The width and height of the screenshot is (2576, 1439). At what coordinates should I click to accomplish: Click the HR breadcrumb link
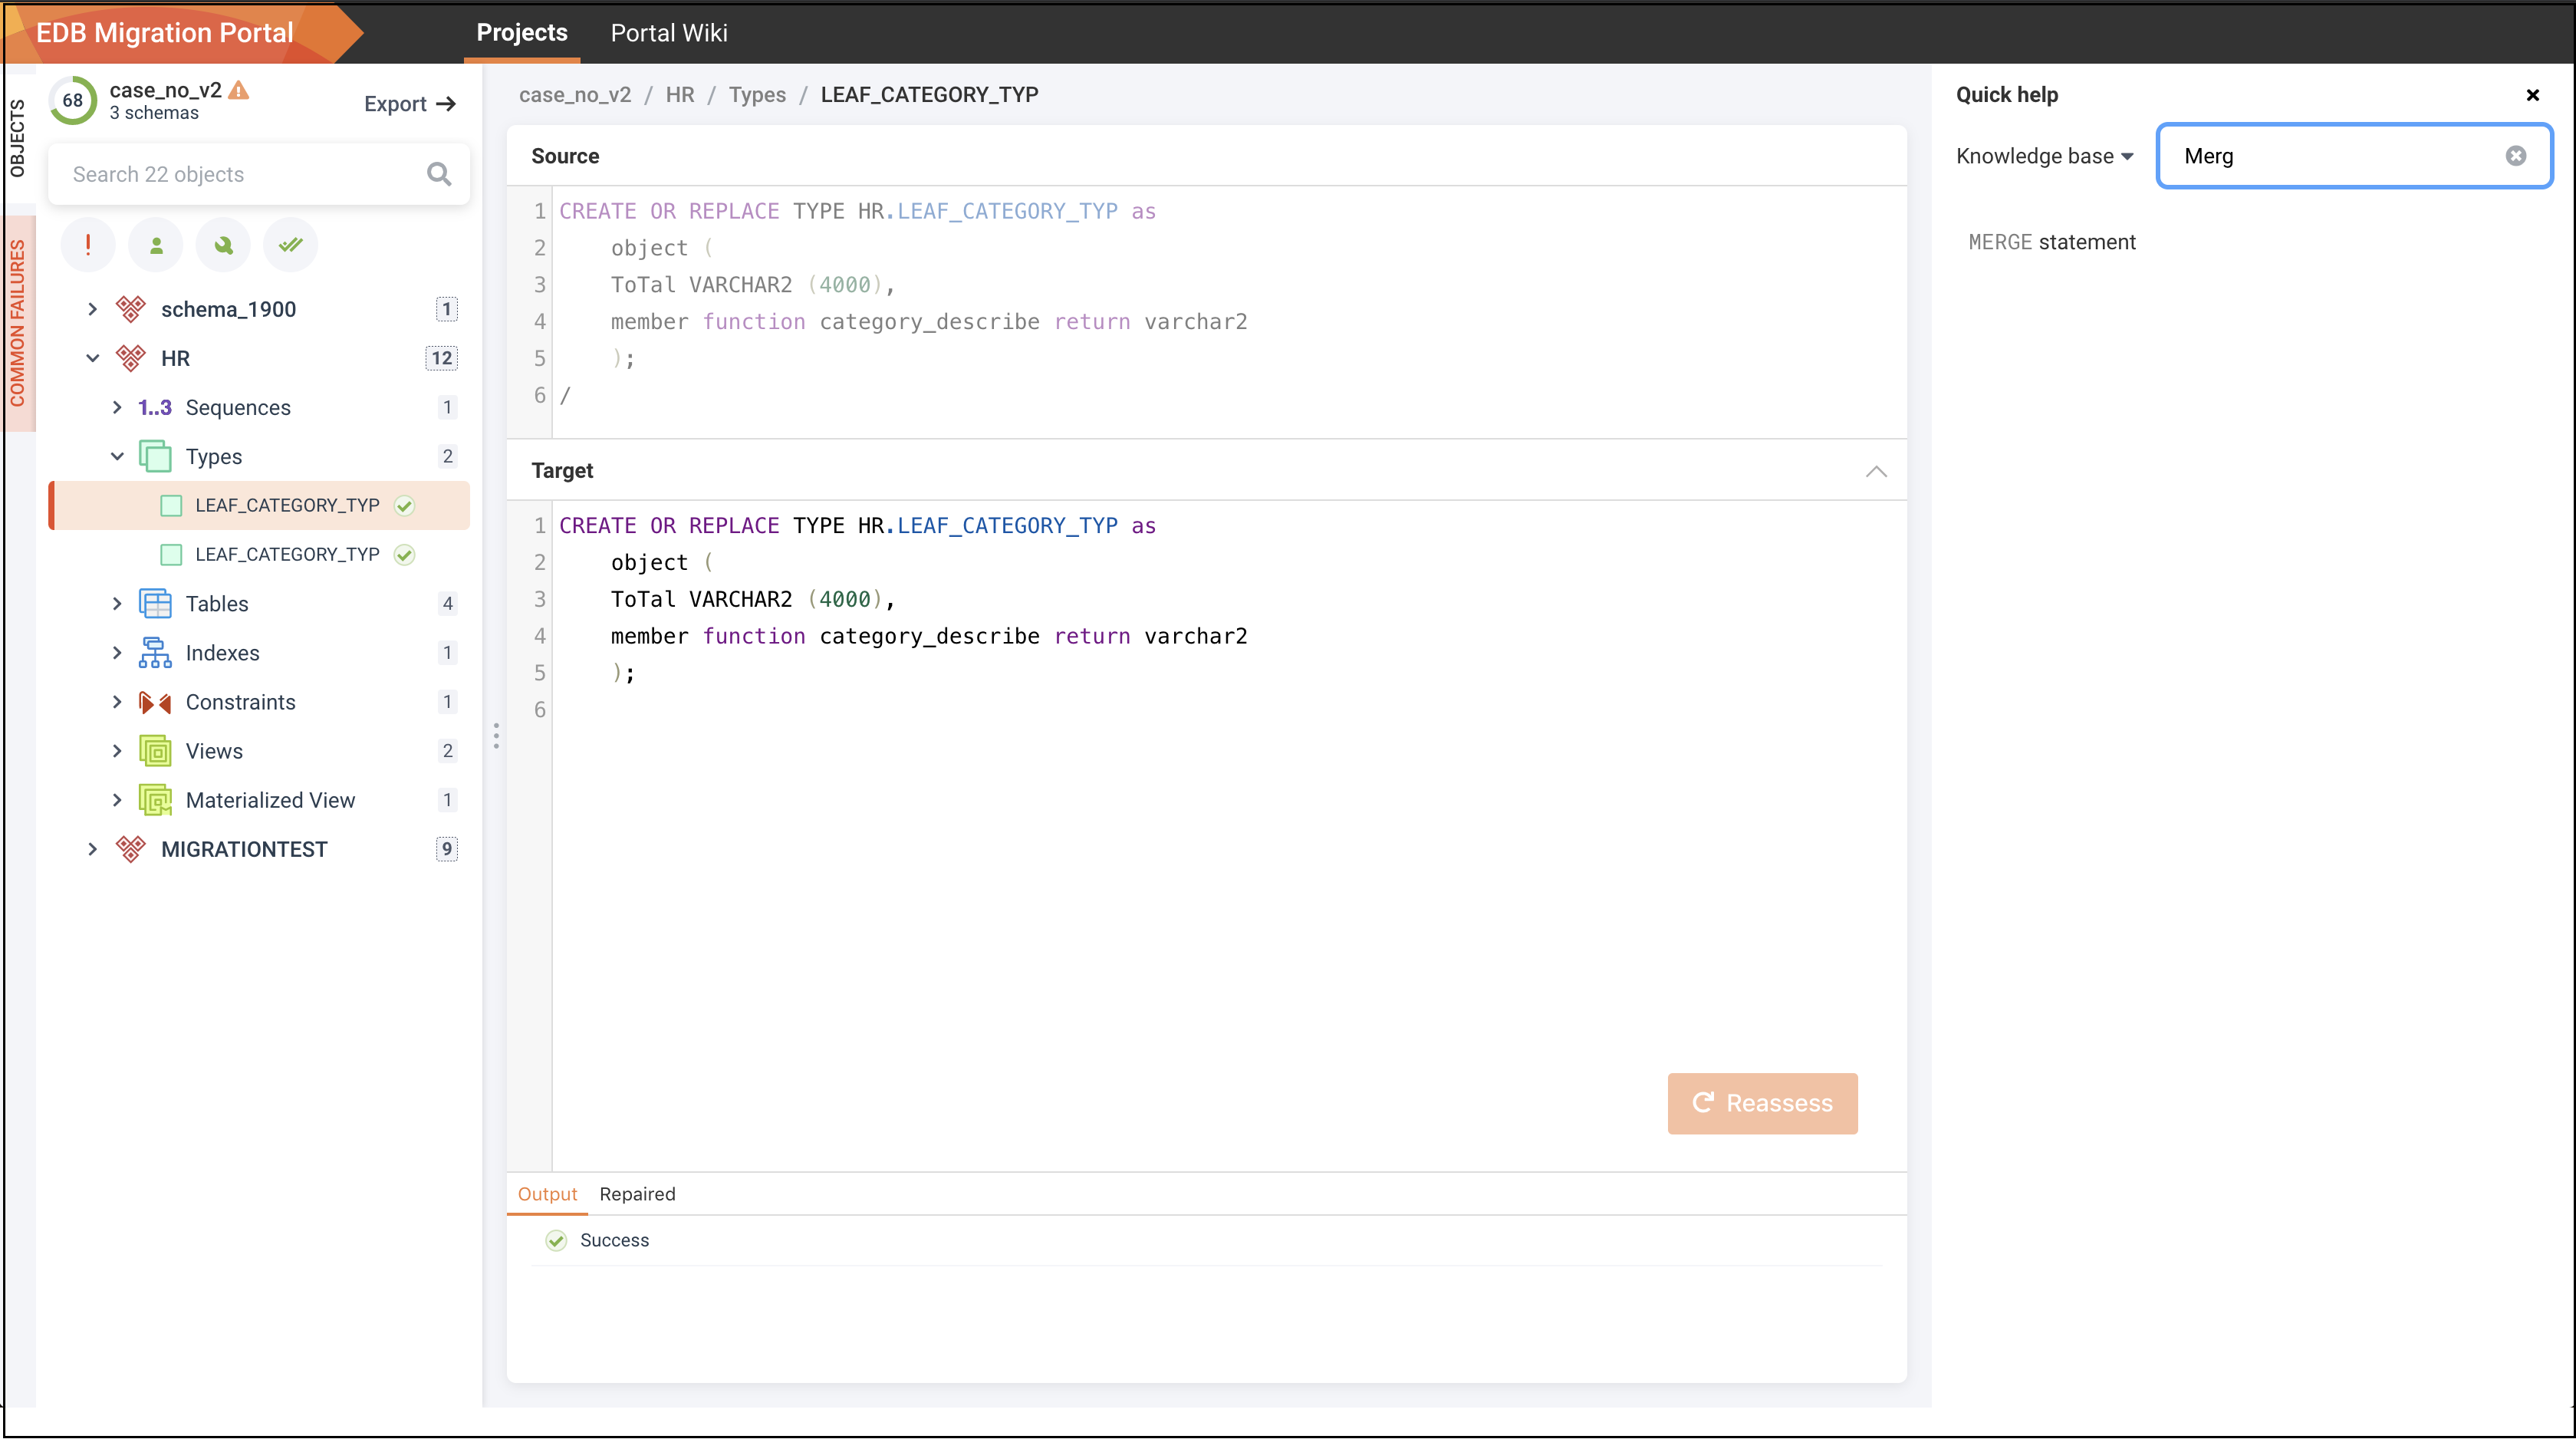(x=680, y=94)
